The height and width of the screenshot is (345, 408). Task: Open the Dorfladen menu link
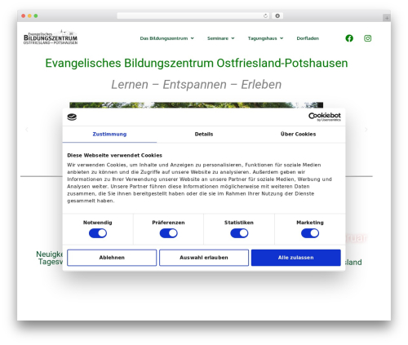pos(308,38)
